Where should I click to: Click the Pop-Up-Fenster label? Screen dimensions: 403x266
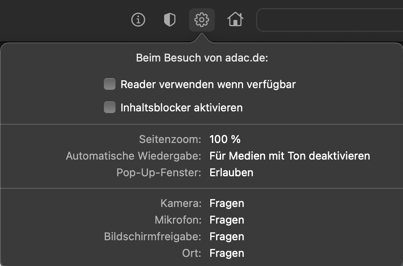click(x=159, y=172)
